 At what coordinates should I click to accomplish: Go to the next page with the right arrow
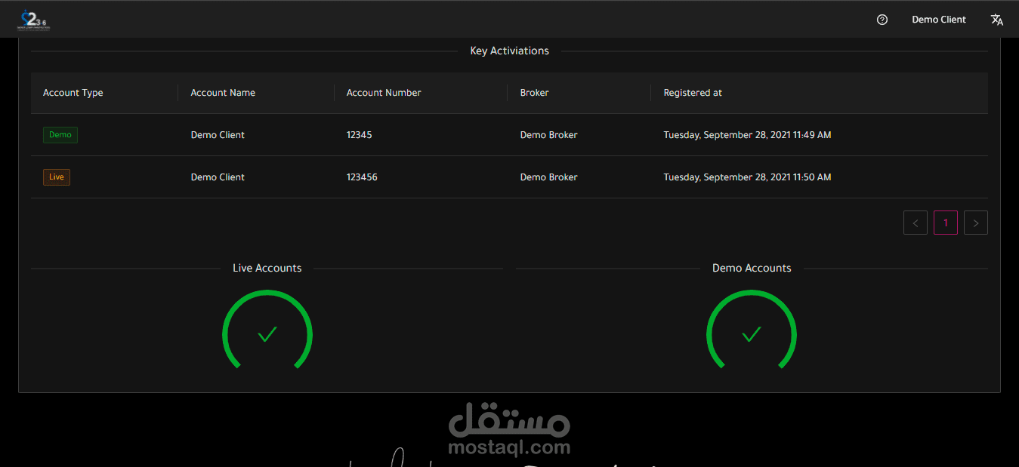(975, 222)
